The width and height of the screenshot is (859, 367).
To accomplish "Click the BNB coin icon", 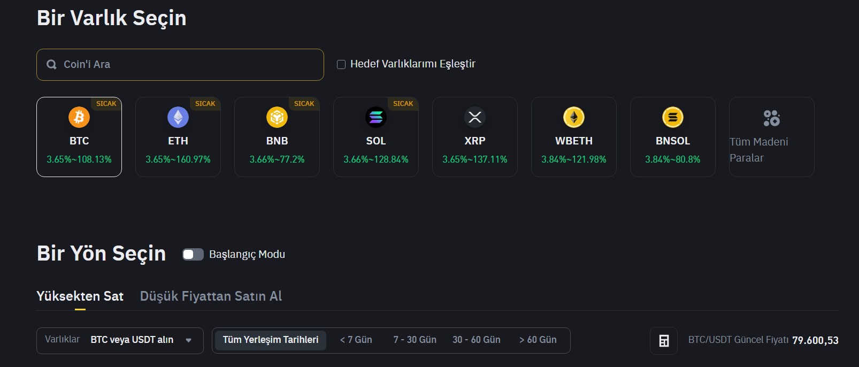I will tap(277, 118).
